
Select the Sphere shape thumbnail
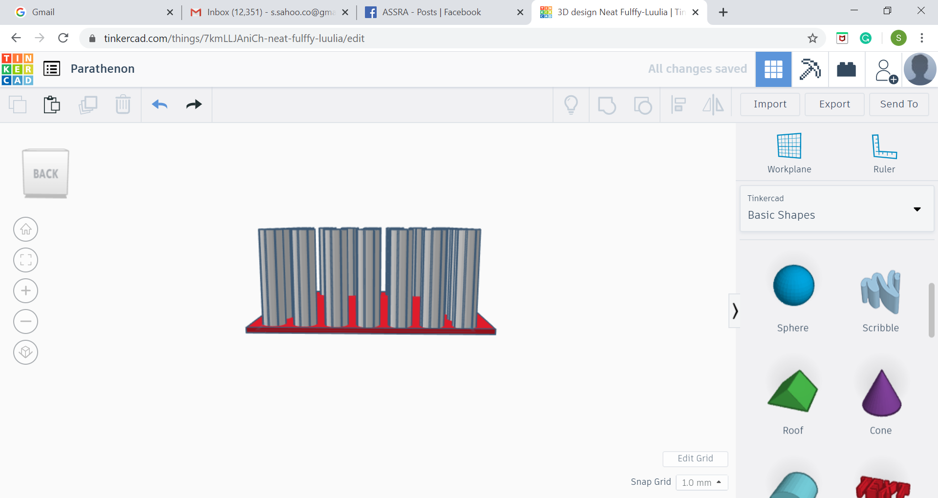coord(792,286)
